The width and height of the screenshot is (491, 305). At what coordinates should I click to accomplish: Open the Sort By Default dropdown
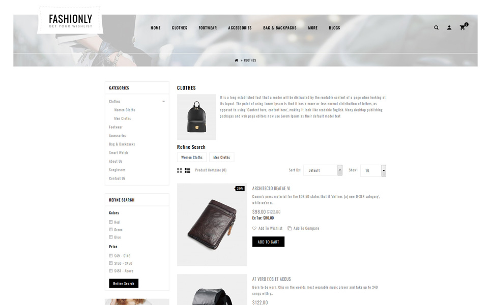323,170
